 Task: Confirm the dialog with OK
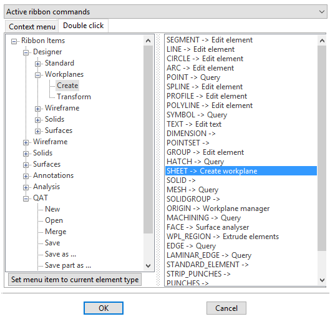(x=104, y=308)
